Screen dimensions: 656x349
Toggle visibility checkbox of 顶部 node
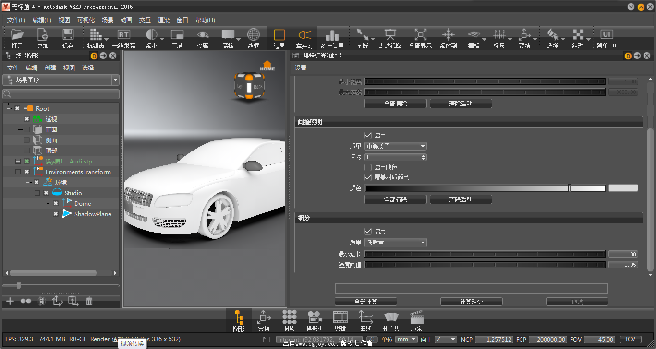[27, 151]
